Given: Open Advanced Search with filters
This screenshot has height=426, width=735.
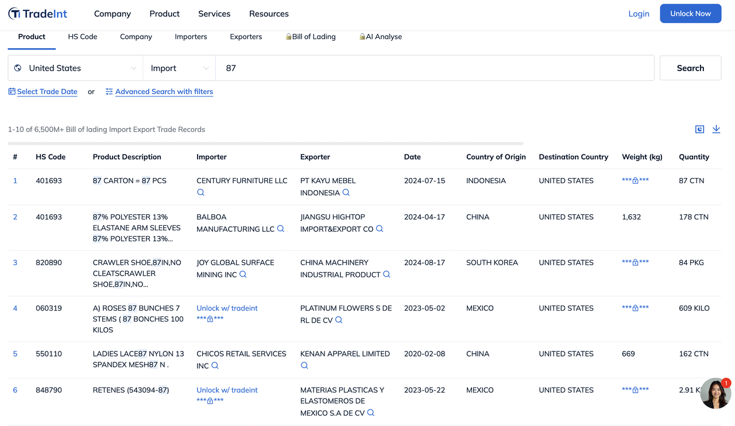Looking at the screenshot, I should point(159,92).
